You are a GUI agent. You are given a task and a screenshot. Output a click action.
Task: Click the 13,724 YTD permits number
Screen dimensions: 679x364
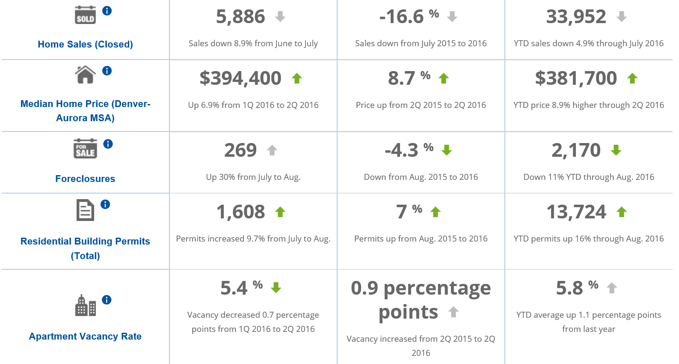pos(576,212)
